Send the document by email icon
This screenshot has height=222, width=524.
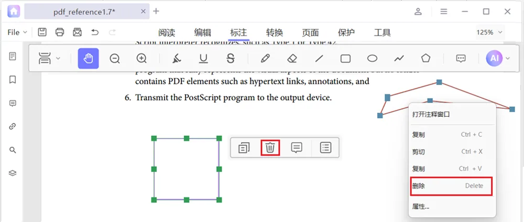tap(78, 32)
